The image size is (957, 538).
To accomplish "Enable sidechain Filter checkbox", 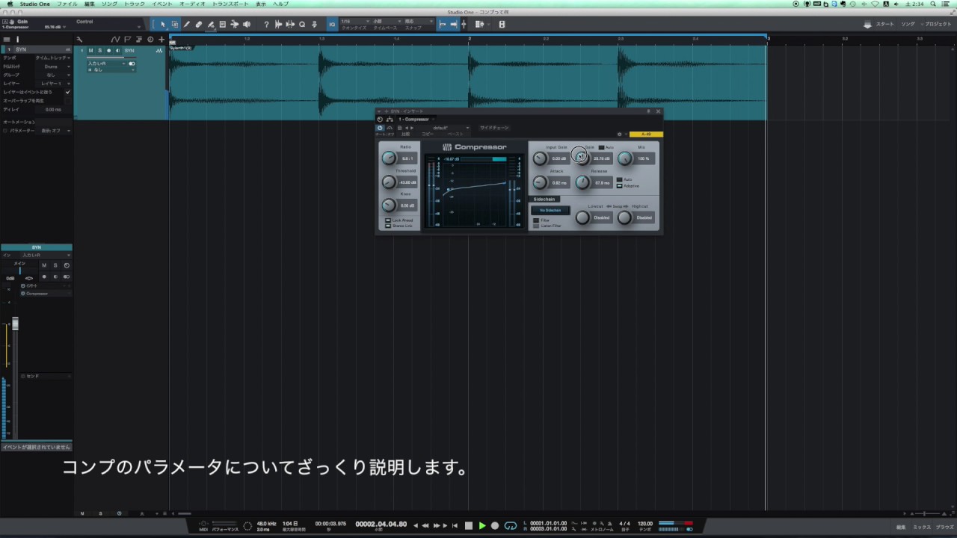I will pyautogui.click(x=536, y=220).
